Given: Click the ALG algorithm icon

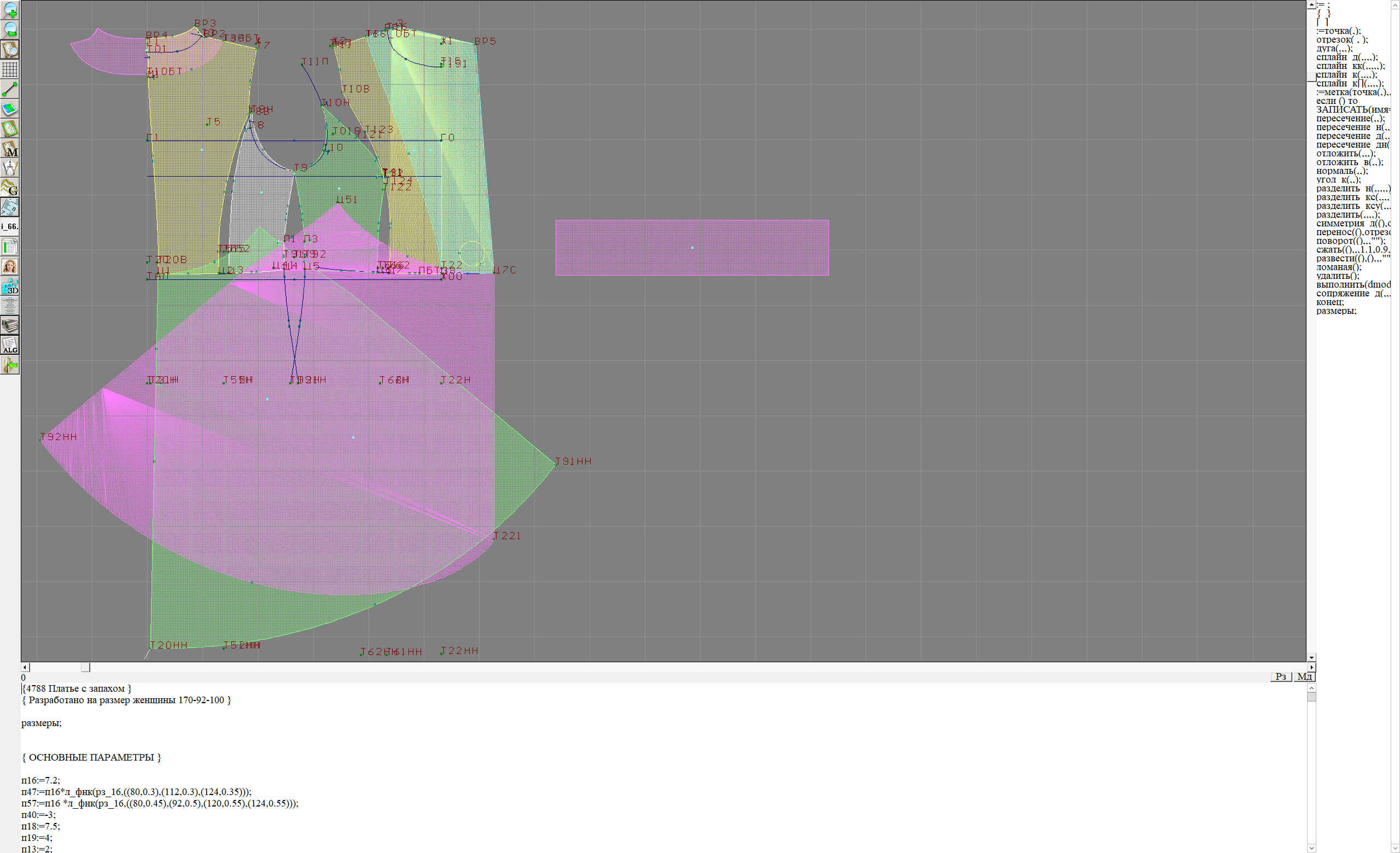Looking at the screenshot, I should (10, 345).
